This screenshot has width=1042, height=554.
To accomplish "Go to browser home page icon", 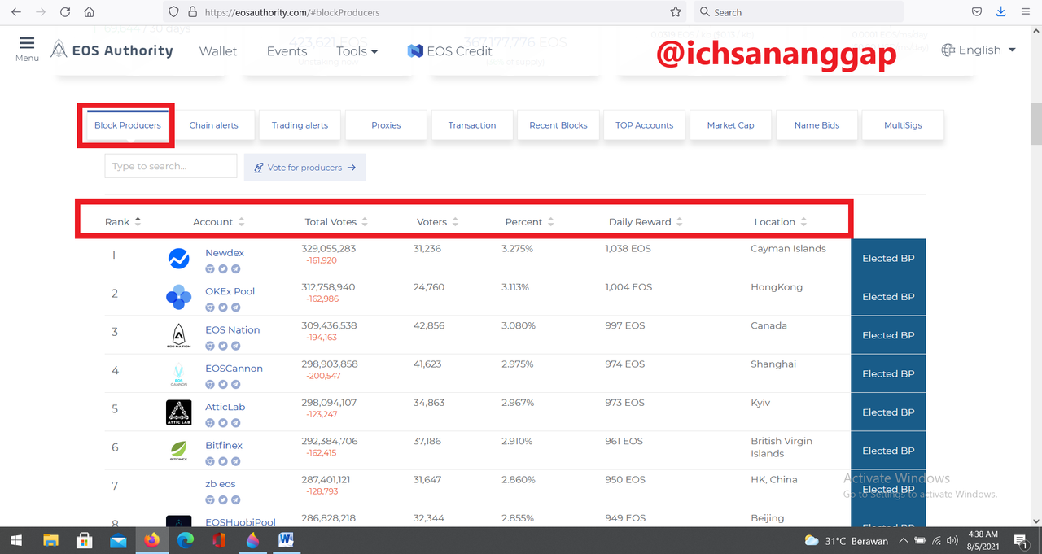I will pos(90,12).
